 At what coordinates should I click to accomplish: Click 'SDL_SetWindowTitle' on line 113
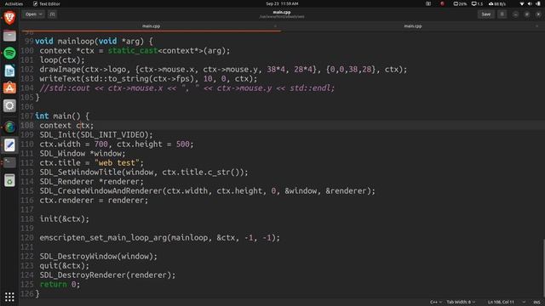point(80,172)
